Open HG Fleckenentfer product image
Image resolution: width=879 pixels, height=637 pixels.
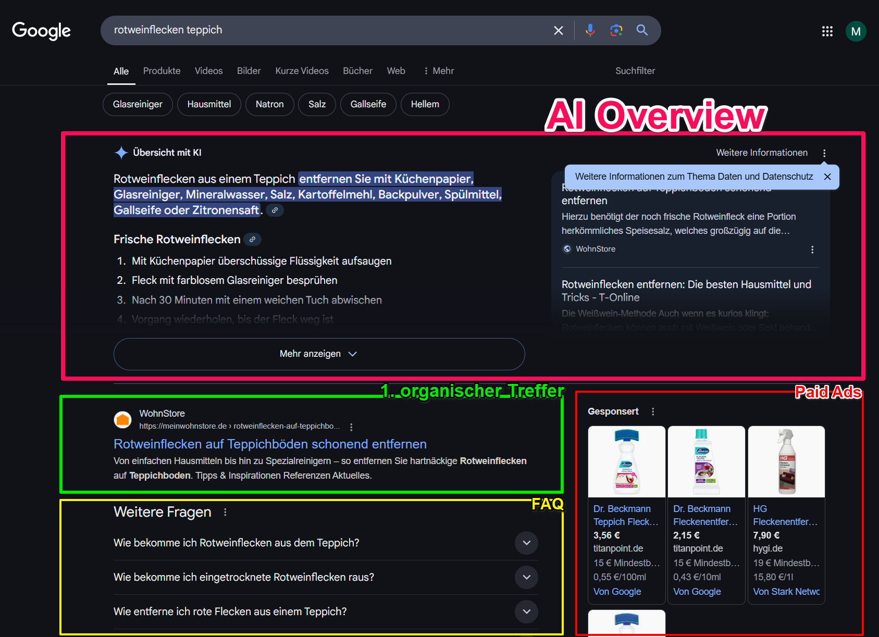click(x=786, y=462)
